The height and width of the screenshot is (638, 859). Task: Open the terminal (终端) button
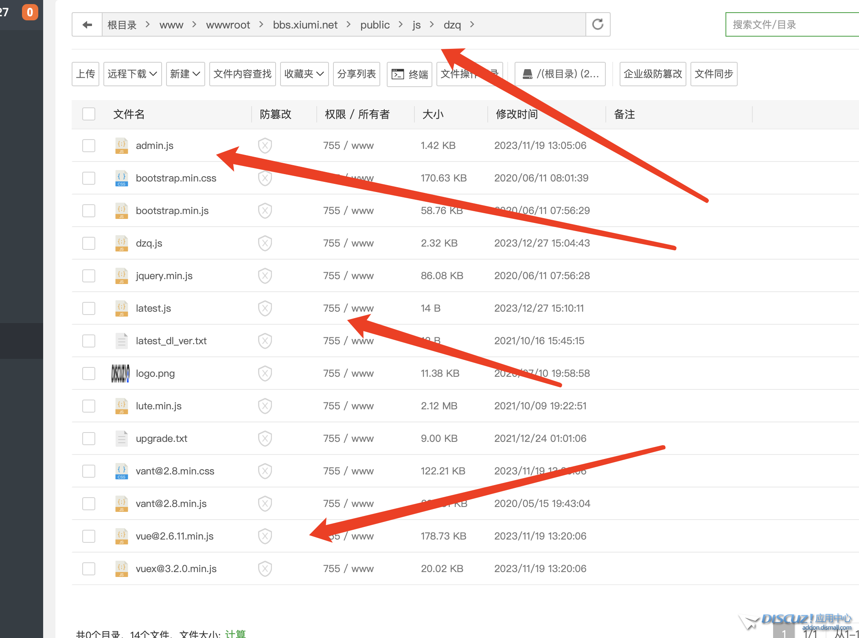410,74
